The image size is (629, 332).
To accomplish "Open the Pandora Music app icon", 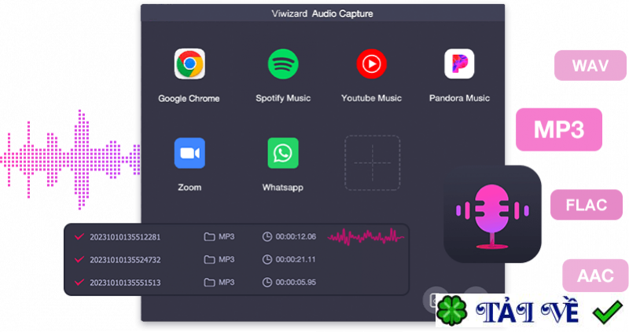I will [x=459, y=64].
